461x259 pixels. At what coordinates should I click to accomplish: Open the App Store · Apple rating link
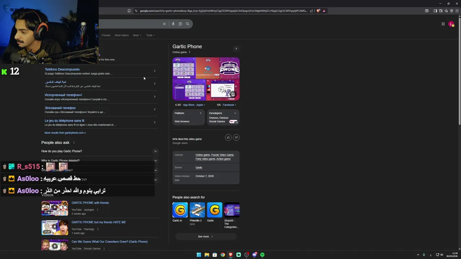pos(194,105)
